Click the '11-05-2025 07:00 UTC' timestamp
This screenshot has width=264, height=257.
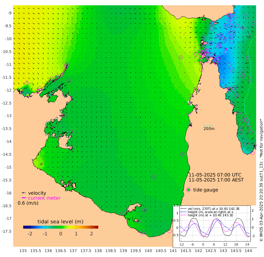pos(215,175)
